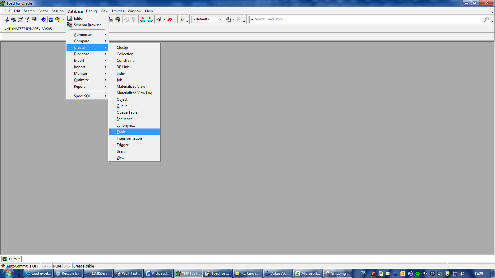495x278 pixels.
Task: Click the yellow gear-pencil toolbar icon
Action: pos(58,19)
